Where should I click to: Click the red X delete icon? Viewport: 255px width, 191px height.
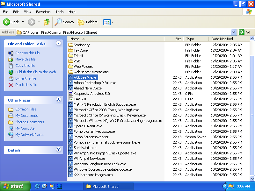pyautogui.click(x=11, y=85)
